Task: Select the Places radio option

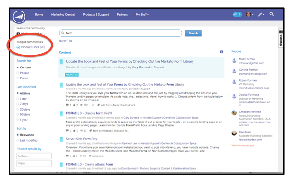Action: click(x=18, y=78)
